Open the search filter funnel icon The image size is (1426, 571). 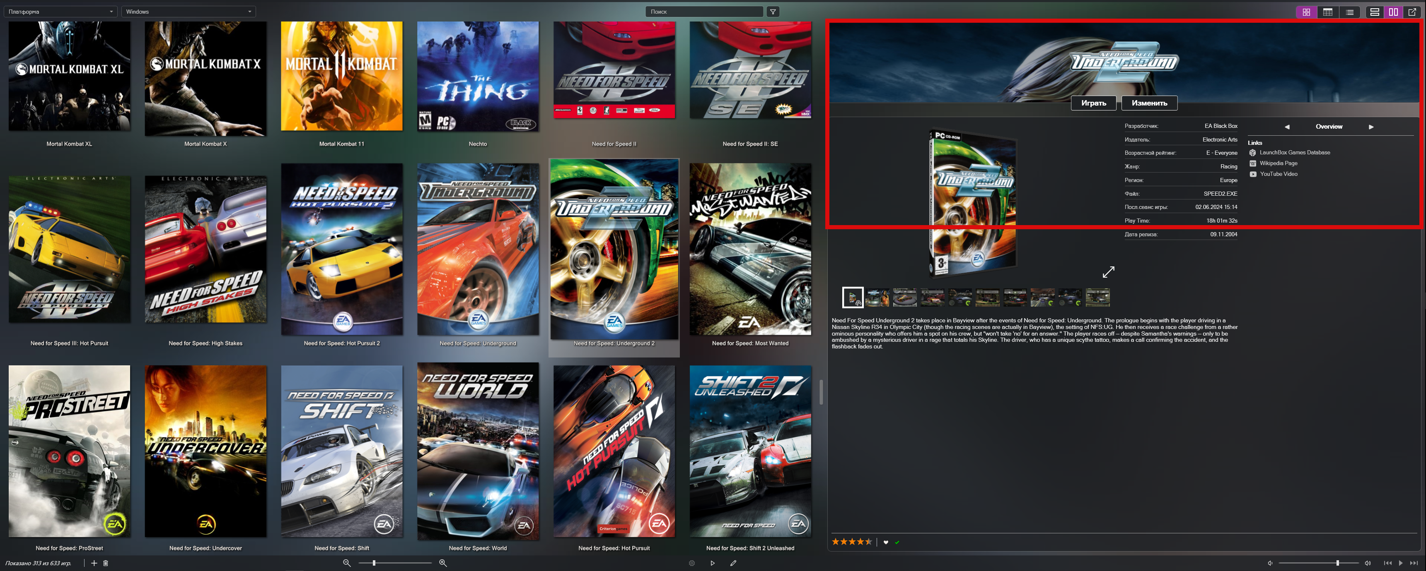773,12
